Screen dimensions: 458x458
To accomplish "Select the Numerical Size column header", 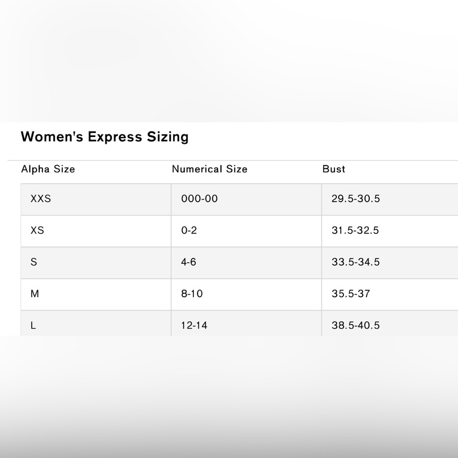I will tap(209, 169).
